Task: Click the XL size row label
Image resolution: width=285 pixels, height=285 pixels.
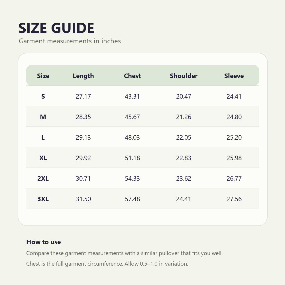Action: click(x=43, y=158)
